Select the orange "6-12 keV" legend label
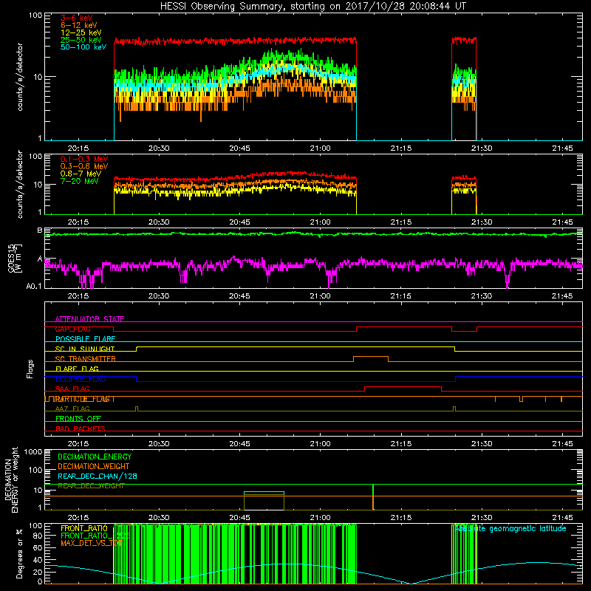This screenshot has height=591, width=591. (79, 25)
